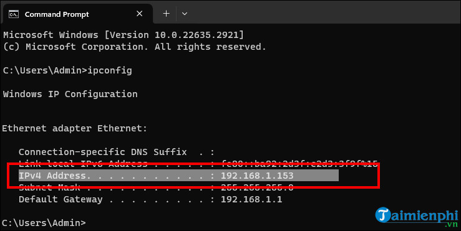Click the Subnet Mask value
The height and width of the screenshot is (231, 461).
tap(257, 187)
